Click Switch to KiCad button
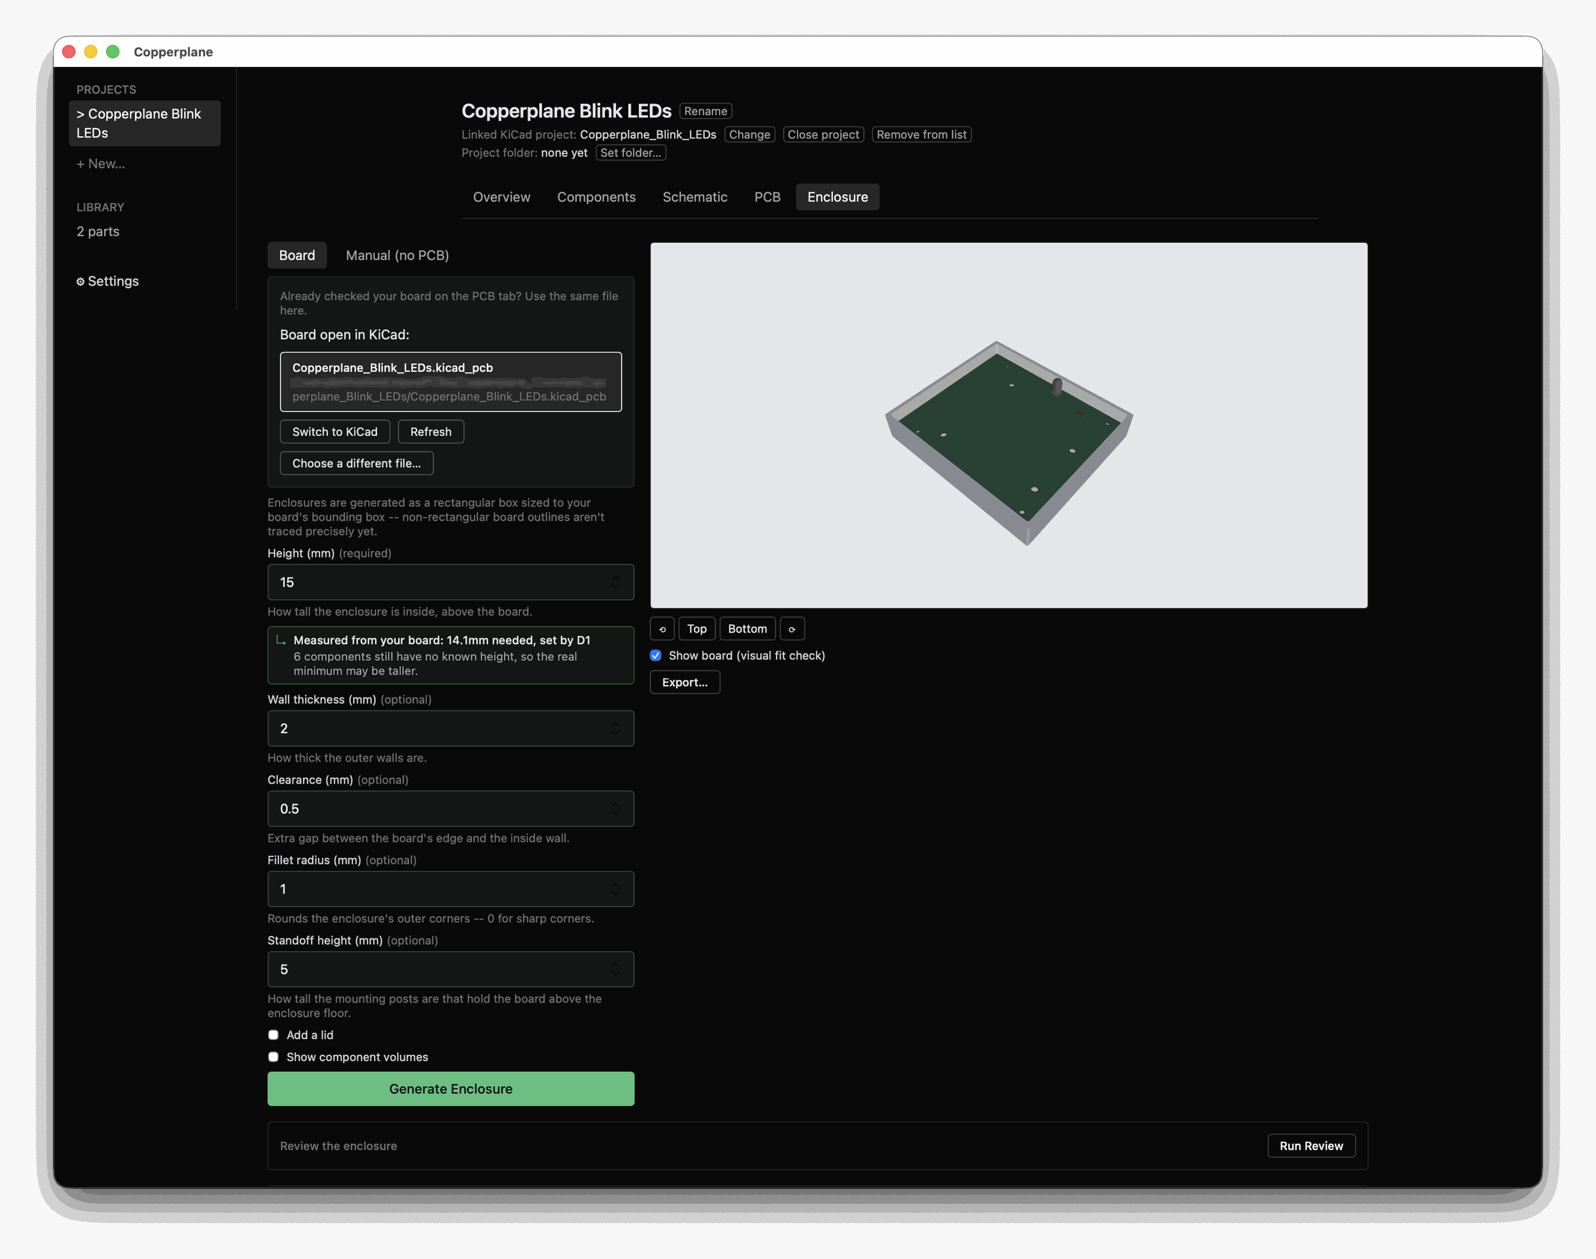This screenshot has height=1259, width=1596. click(x=334, y=432)
